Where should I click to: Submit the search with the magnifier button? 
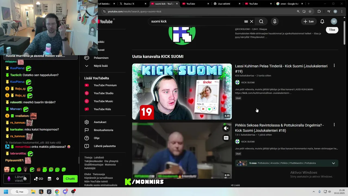click(261, 22)
